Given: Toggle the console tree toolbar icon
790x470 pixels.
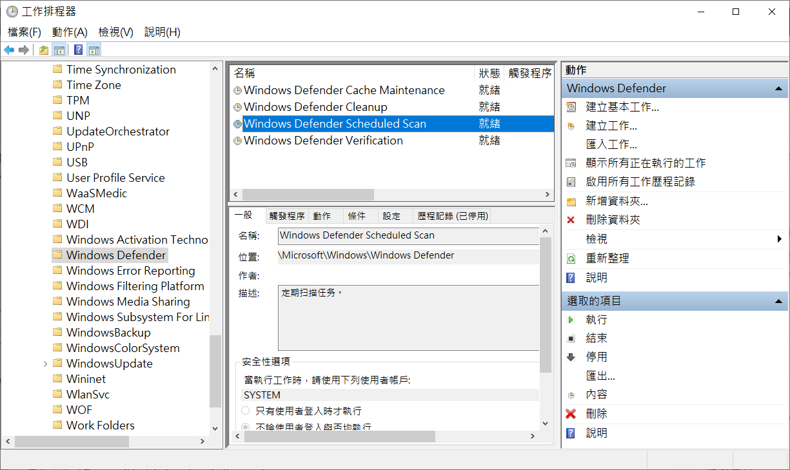Looking at the screenshot, I should pyautogui.click(x=59, y=50).
